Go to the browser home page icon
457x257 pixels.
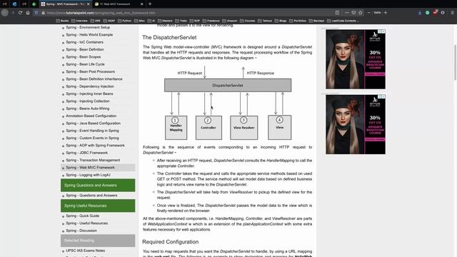point(28,13)
